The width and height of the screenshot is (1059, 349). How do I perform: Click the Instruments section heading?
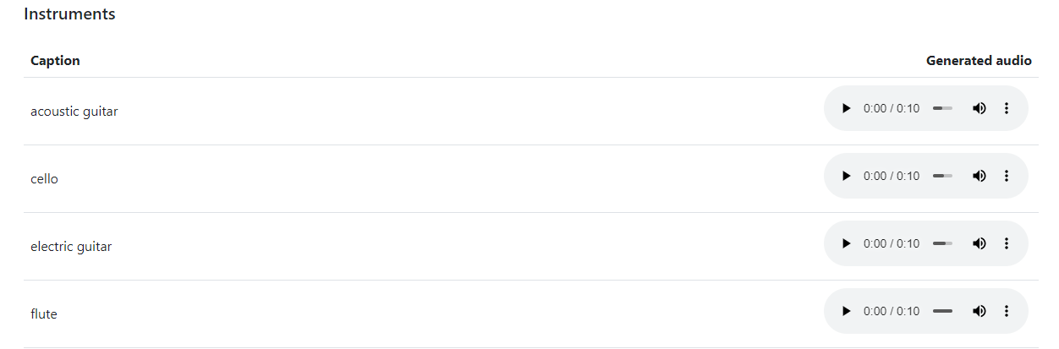(x=69, y=14)
